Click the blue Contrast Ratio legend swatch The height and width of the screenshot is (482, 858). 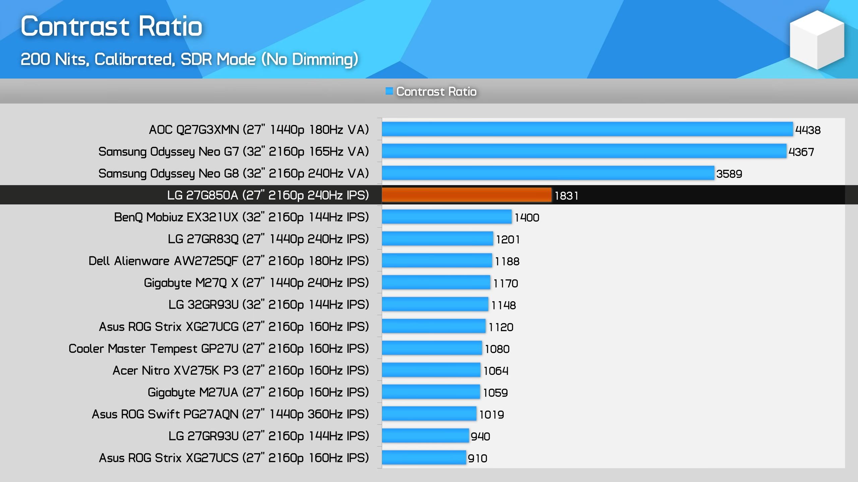389,91
